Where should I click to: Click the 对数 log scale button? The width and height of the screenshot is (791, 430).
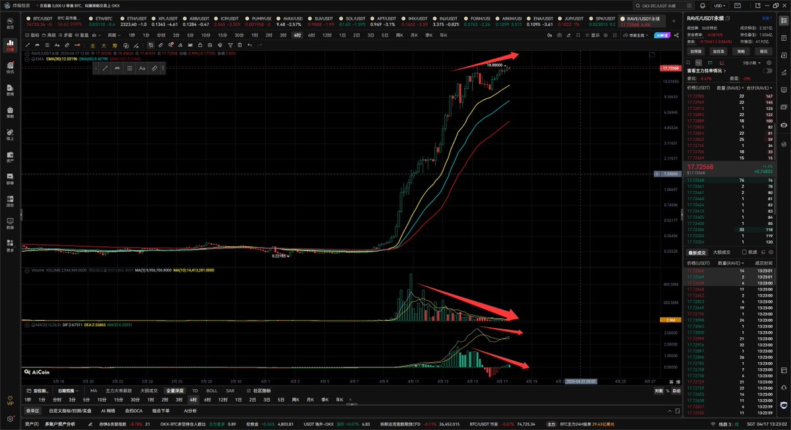pyautogui.click(x=659, y=390)
